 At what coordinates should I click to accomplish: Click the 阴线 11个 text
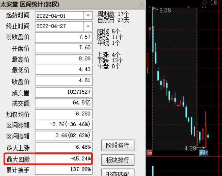[x=110, y=37]
